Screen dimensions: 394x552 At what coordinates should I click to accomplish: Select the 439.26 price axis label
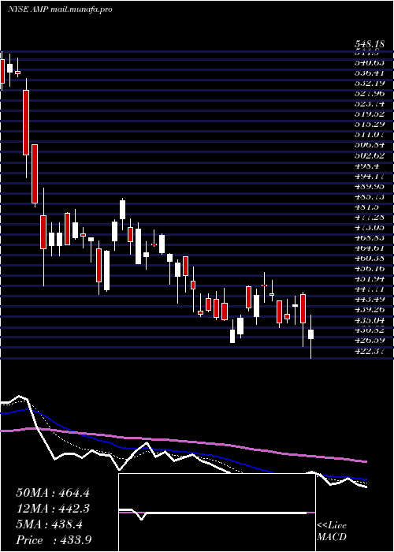pyautogui.click(x=369, y=310)
